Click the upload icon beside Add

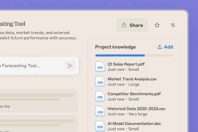(160, 47)
